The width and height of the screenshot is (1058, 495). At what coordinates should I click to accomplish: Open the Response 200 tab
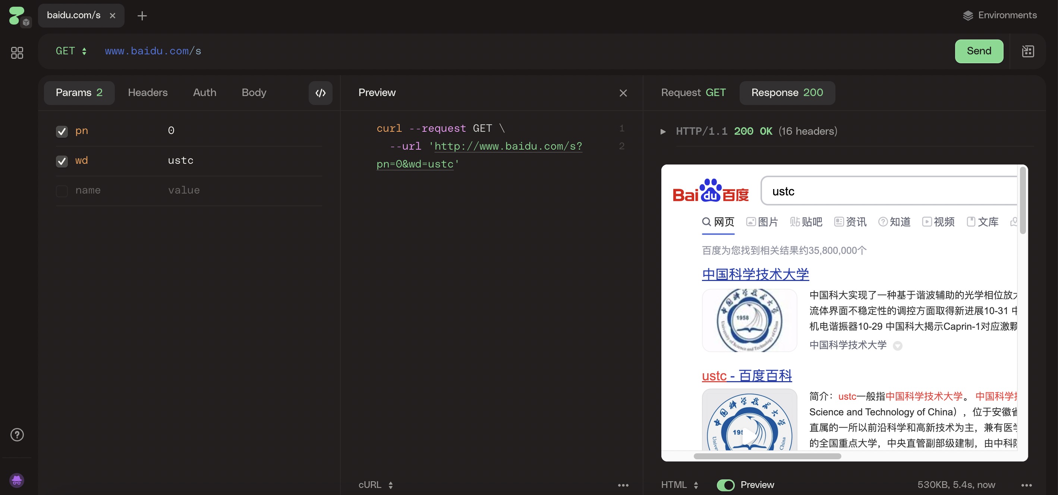(787, 93)
